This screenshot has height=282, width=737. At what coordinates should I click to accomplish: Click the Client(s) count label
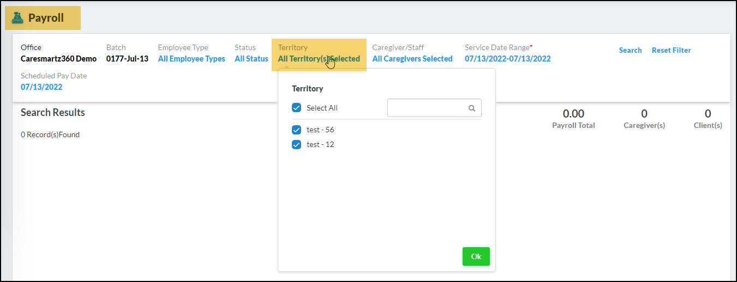(708, 125)
